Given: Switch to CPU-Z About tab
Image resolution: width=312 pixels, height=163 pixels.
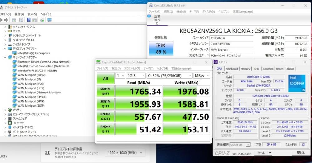Looking at the screenshot, I should (290, 69).
